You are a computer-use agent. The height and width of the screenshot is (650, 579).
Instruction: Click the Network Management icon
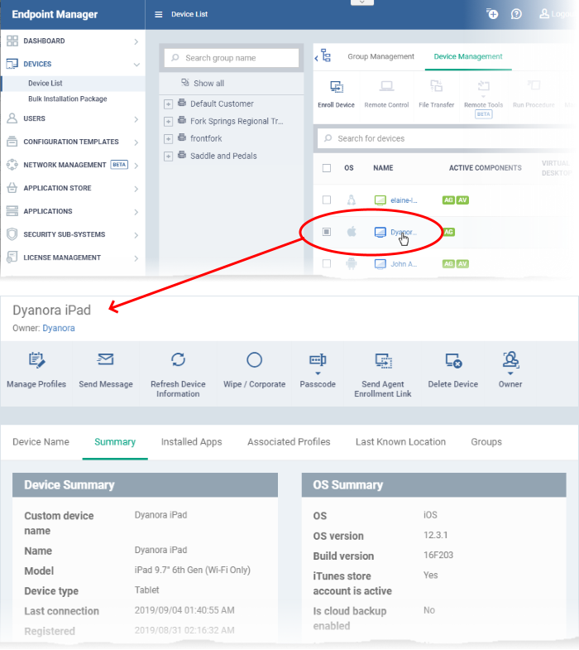pos(12,165)
